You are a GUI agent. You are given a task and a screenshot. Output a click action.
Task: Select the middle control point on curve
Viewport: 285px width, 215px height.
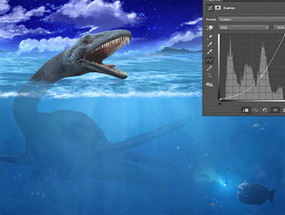point(262,76)
